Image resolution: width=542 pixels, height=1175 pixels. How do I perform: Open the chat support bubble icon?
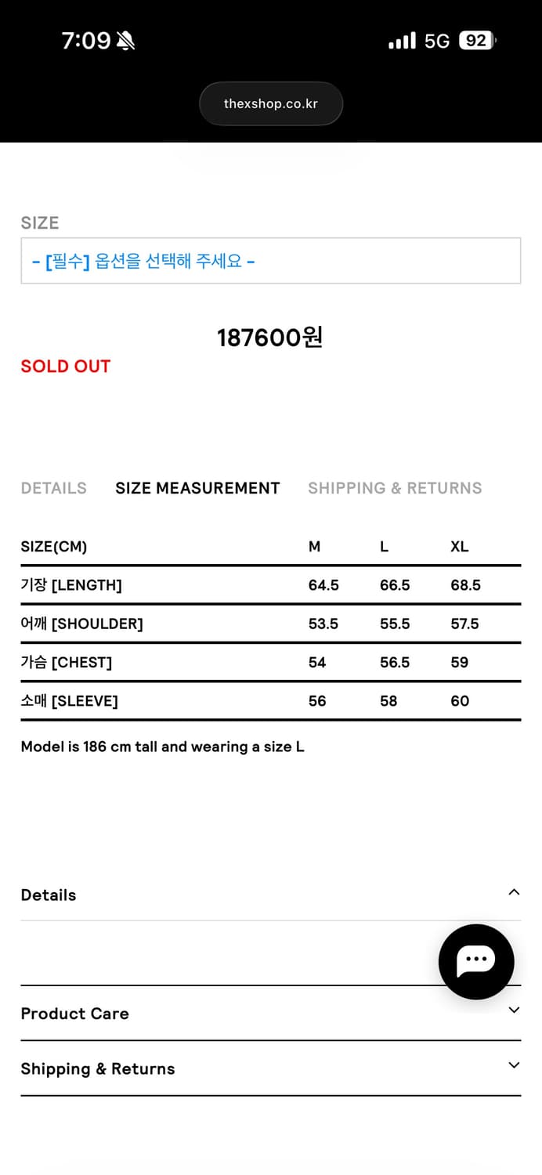(x=476, y=961)
